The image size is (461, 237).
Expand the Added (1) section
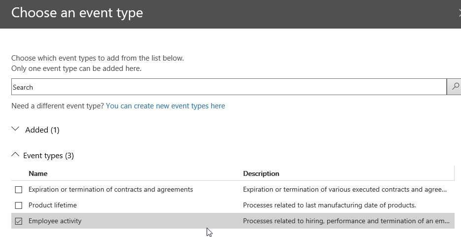point(42,130)
